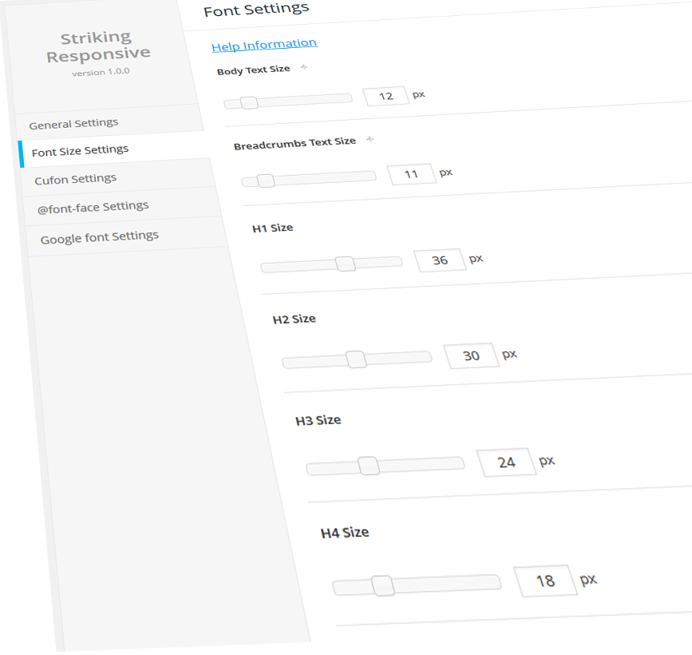This screenshot has height=655, width=692.
Task: Select Font Size Settings sidebar item
Action: [80, 150]
